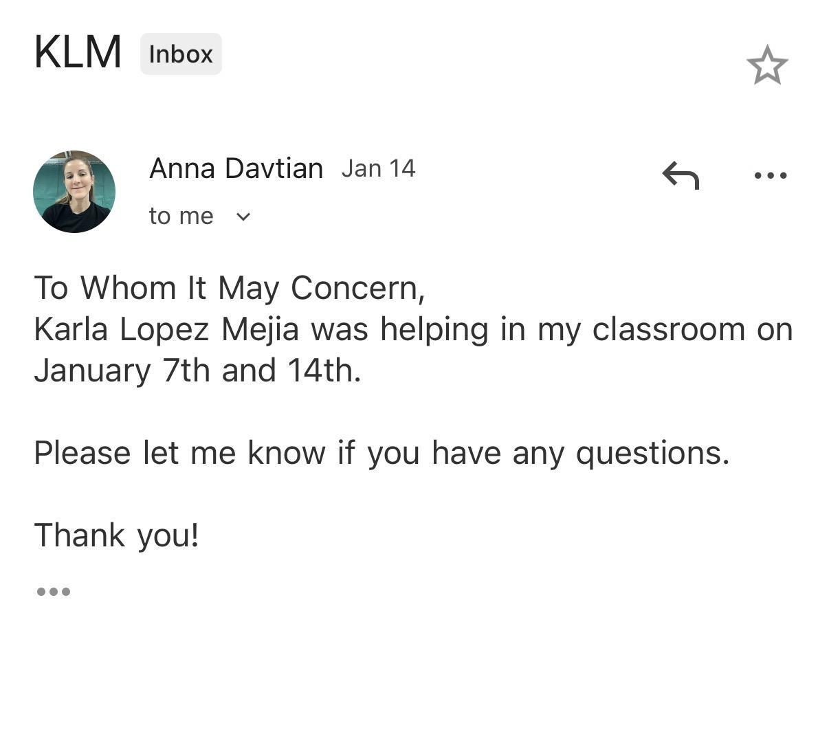Tap the "Thank you!" closing line
This screenshot has height=756, width=829.
117,535
